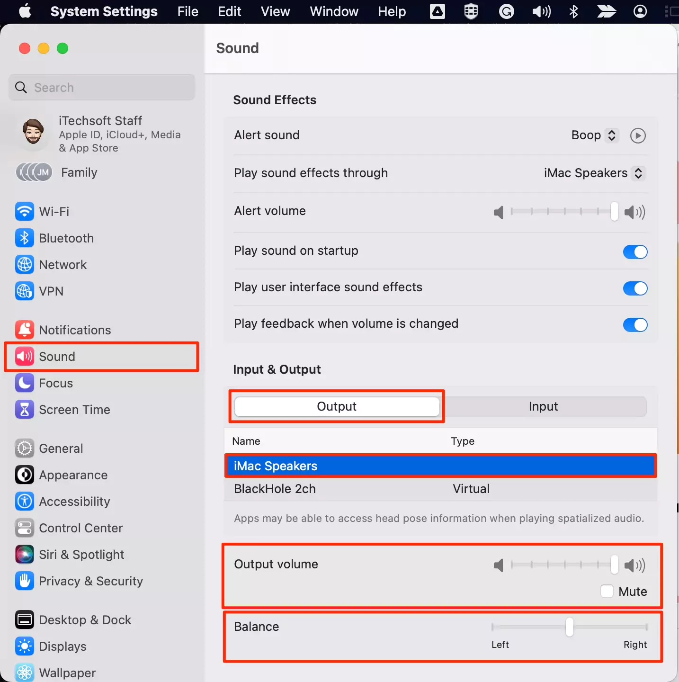Select the Sound speaker icon in sidebar
The width and height of the screenshot is (679, 682).
coord(25,356)
